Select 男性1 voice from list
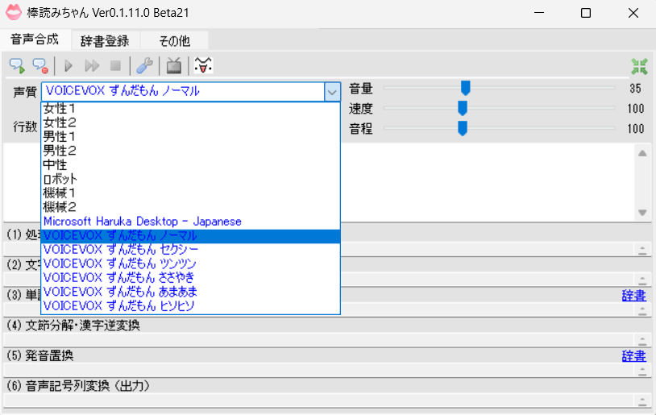 [190, 137]
